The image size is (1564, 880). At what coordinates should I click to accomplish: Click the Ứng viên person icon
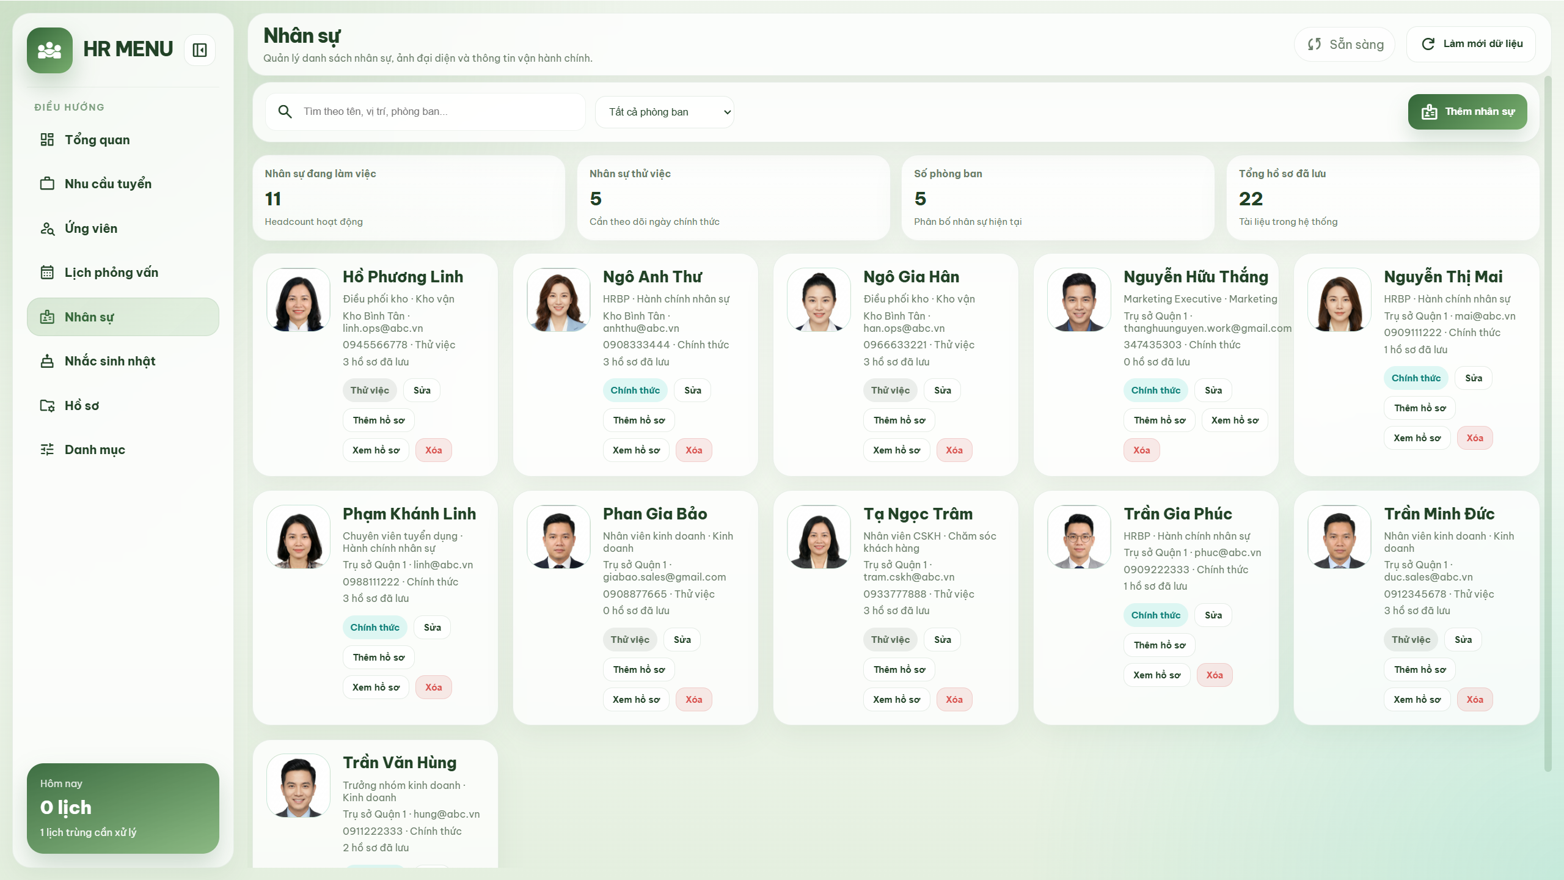[x=48, y=228]
